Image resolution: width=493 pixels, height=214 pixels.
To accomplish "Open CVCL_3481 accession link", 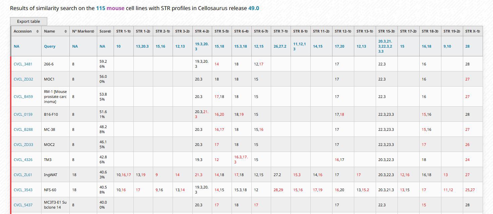I will point(23,64).
